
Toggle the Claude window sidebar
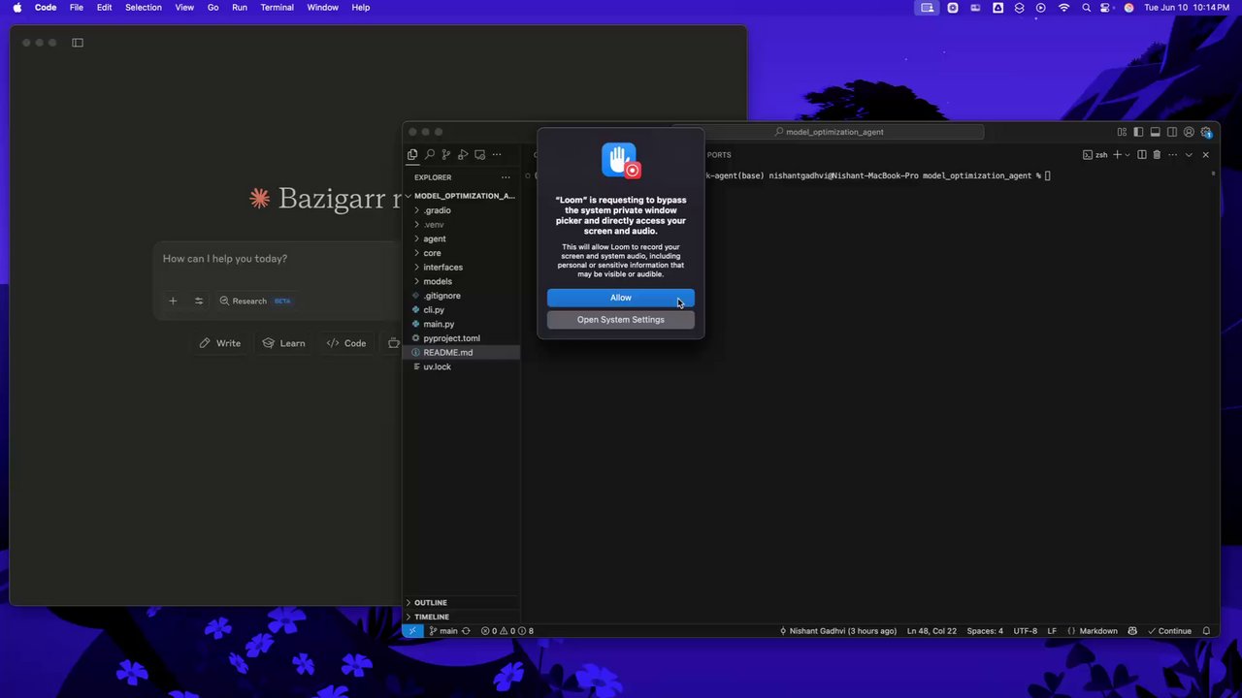pyautogui.click(x=78, y=43)
